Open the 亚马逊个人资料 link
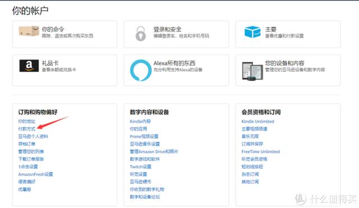This screenshot has height=208, width=359. pos(33,136)
